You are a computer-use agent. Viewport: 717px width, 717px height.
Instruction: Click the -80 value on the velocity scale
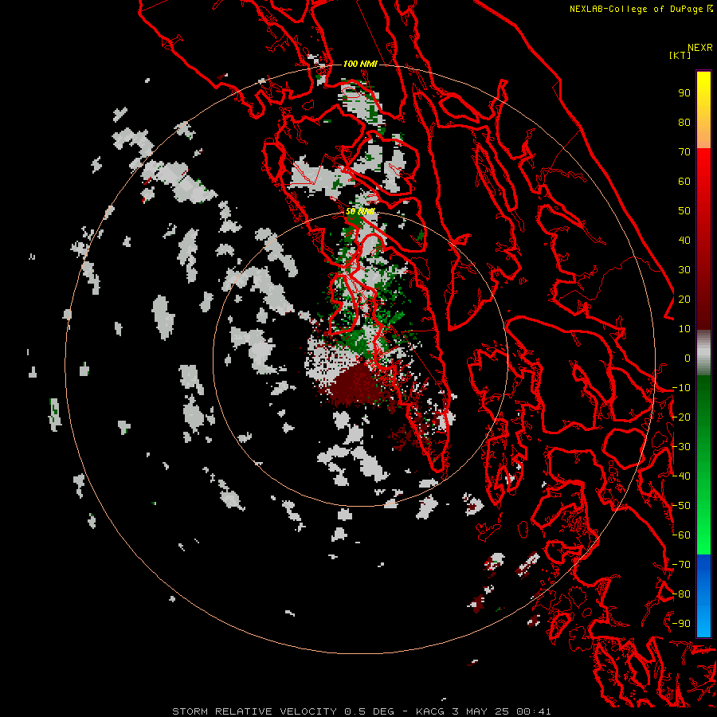tap(681, 594)
